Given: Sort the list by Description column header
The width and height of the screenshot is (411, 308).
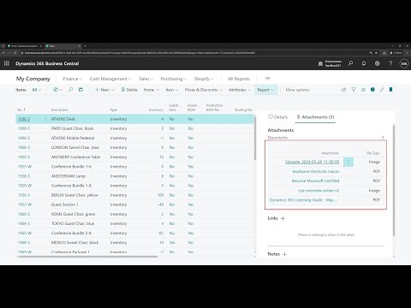Looking at the screenshot, I should pyautogui.click(x=60, y=110).
